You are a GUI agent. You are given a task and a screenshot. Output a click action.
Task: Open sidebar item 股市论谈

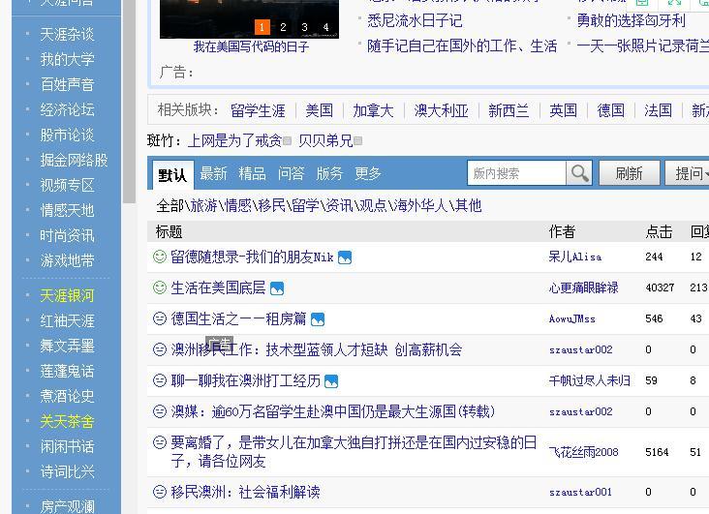(x=67, y=135)
